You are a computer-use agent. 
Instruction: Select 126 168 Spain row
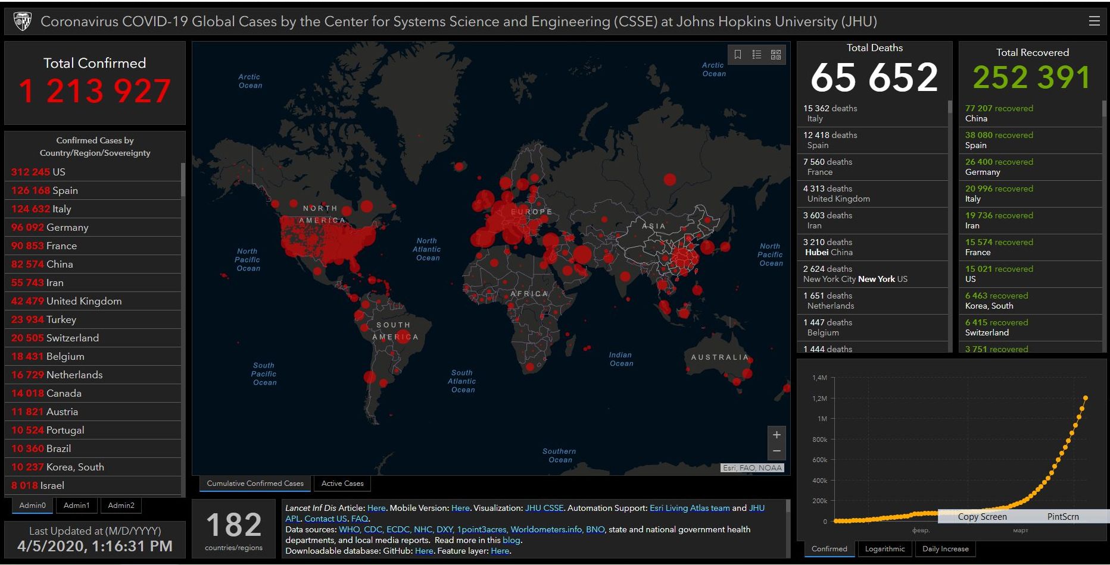click(x=93, y=190)
